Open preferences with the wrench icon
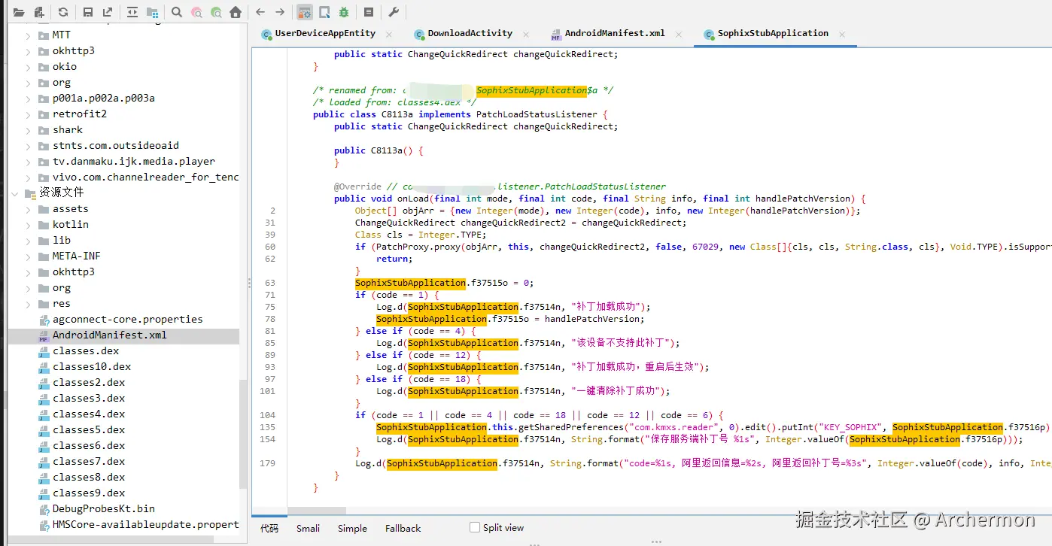1052x546 pixels. click(x=394, y=12)
